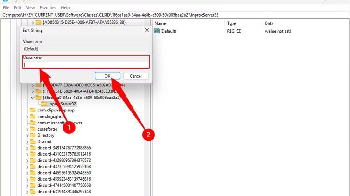This screenshot has width=350, height=196.
Task: Click the (Default) string value icon
Action: coord(157,31)
